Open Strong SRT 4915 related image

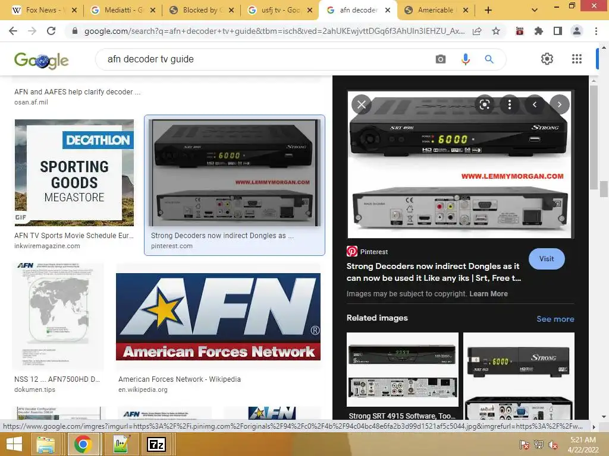(403, 369)
